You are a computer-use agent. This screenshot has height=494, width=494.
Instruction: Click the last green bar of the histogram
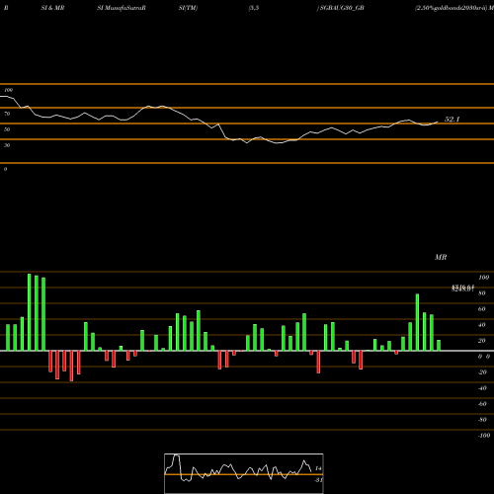click(439, 346)
